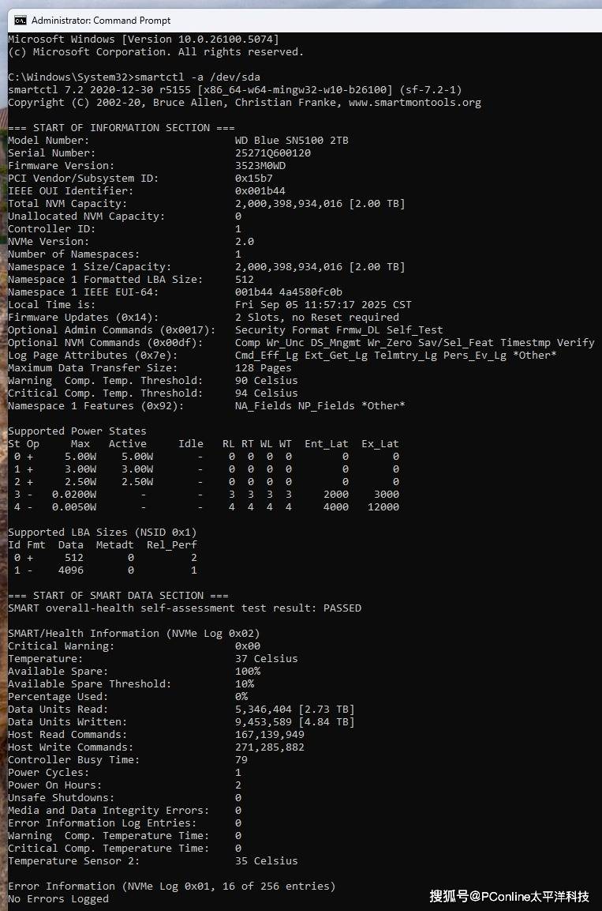
Task: Click the 4096 LBA data size entry
Action: (71, 570)
